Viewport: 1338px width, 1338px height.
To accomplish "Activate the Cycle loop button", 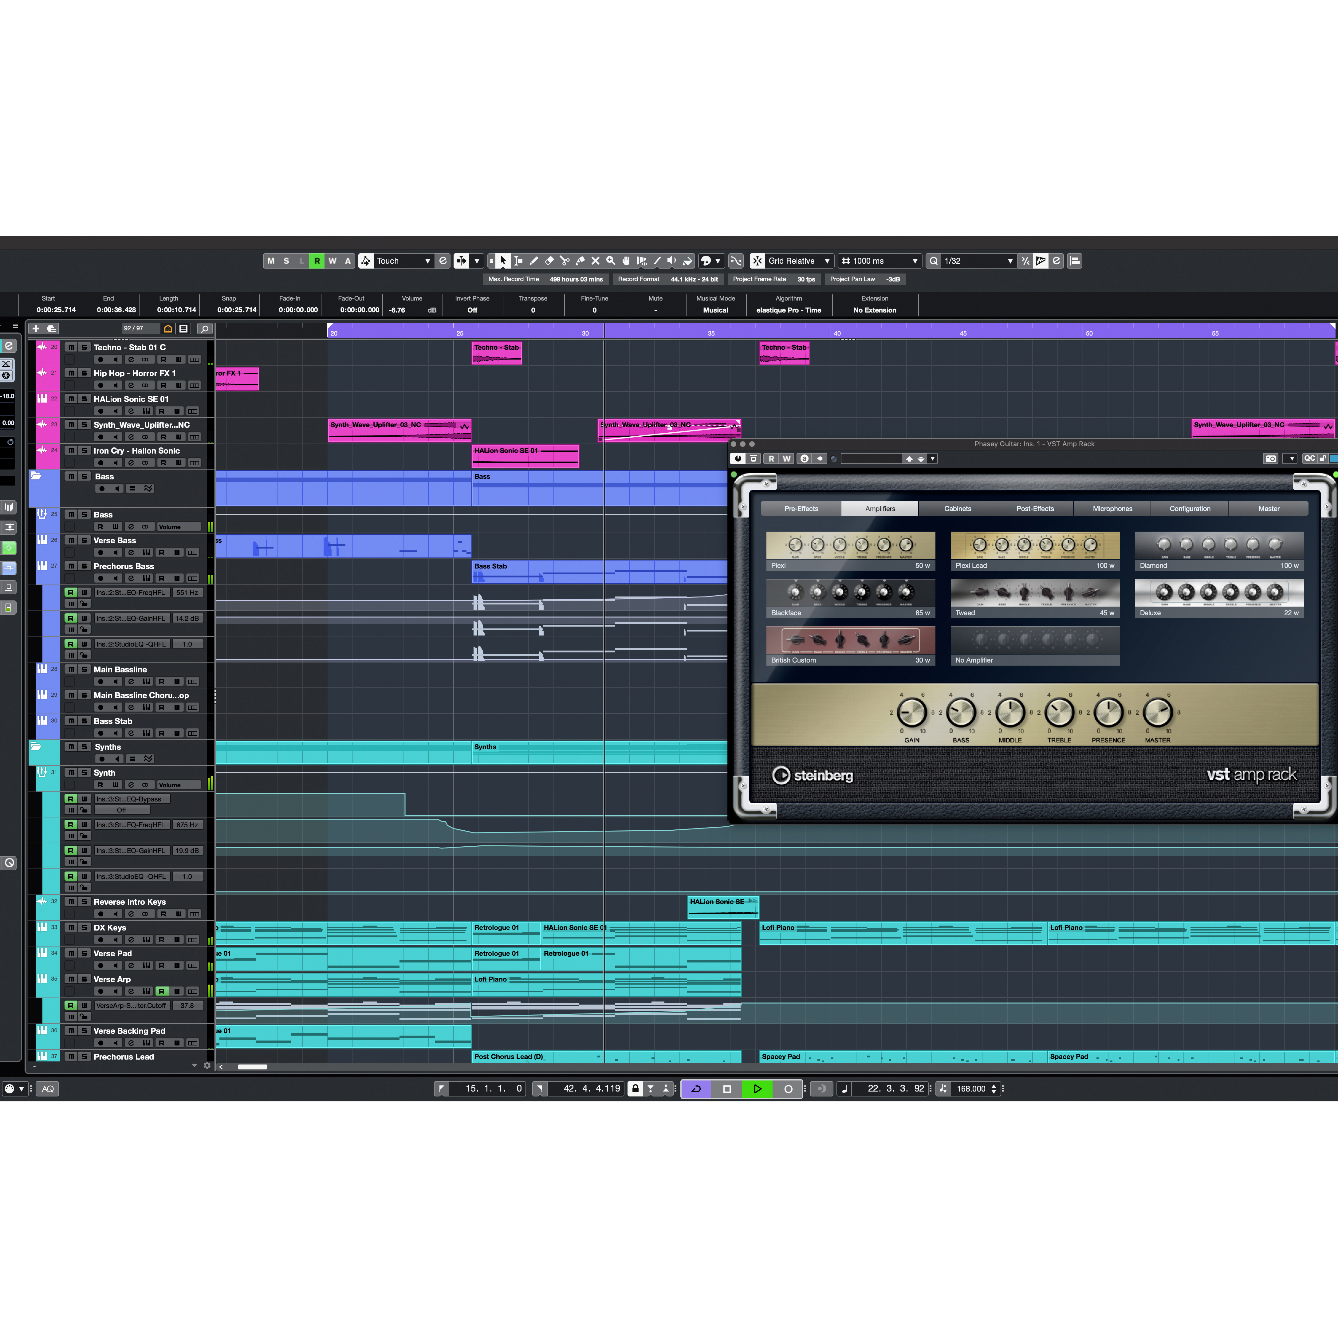I will (696, 1089).
